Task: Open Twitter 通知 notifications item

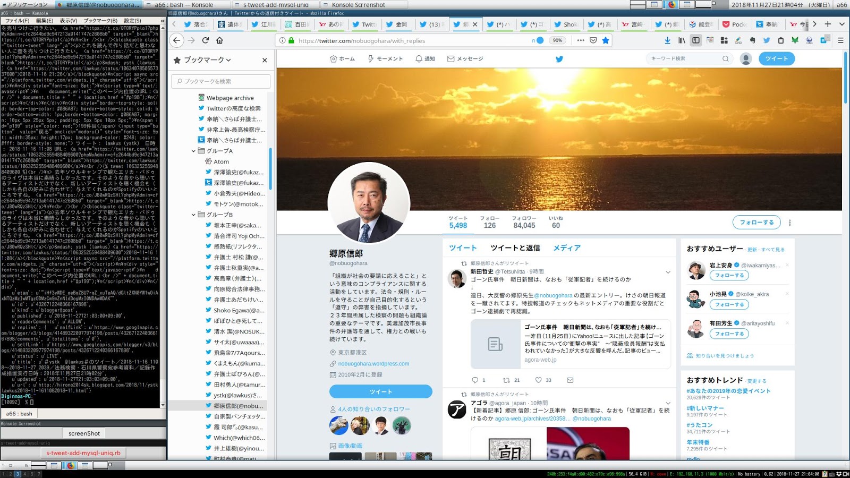Action: tap(425, 59)
